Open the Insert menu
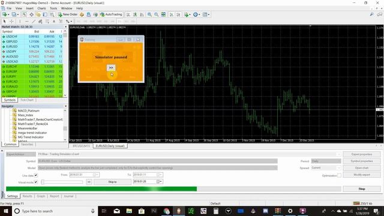Screen dimensions: 384x216 [x=29, y=8]
